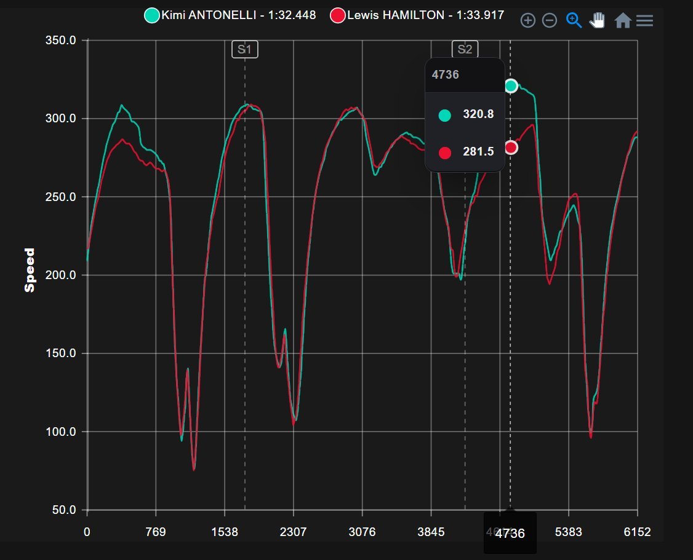Click the S1 sector annotation label

[245, 49]
